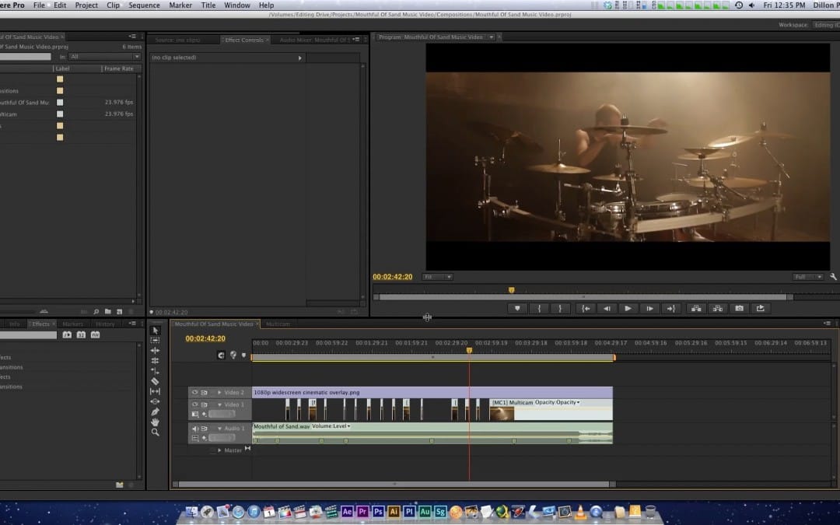The image size is (840, 525).
Task: Click the Find icon in Project panel
Action: [x=96, y=311]
